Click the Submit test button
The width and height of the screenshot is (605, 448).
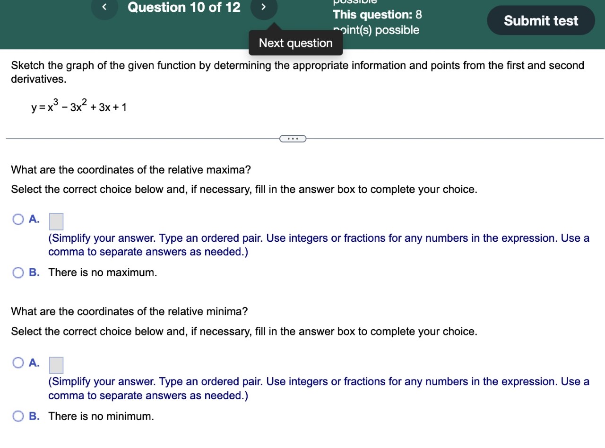pos(540,20)
